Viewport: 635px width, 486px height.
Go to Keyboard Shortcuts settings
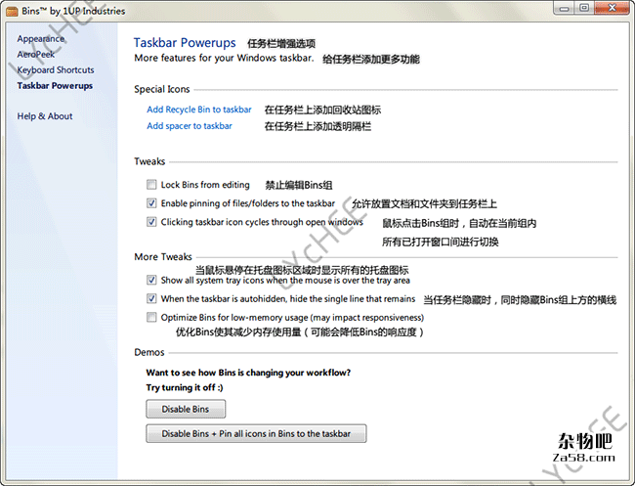(56, 69)
